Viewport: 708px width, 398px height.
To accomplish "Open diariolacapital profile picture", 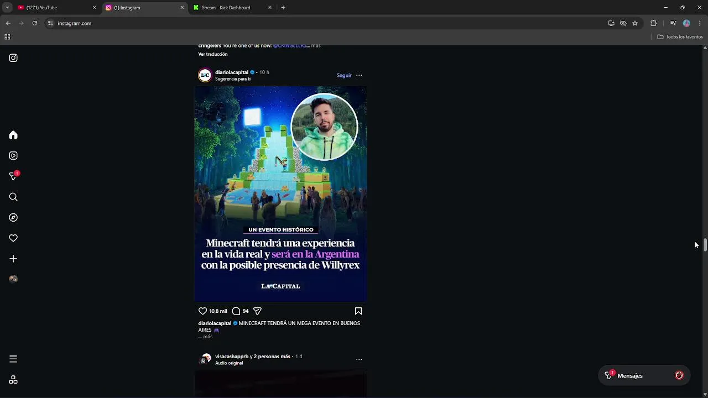I will (x=205, y=75).
